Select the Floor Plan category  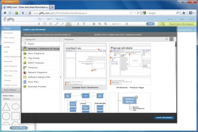pyautogui.click(x=41, y=82)
